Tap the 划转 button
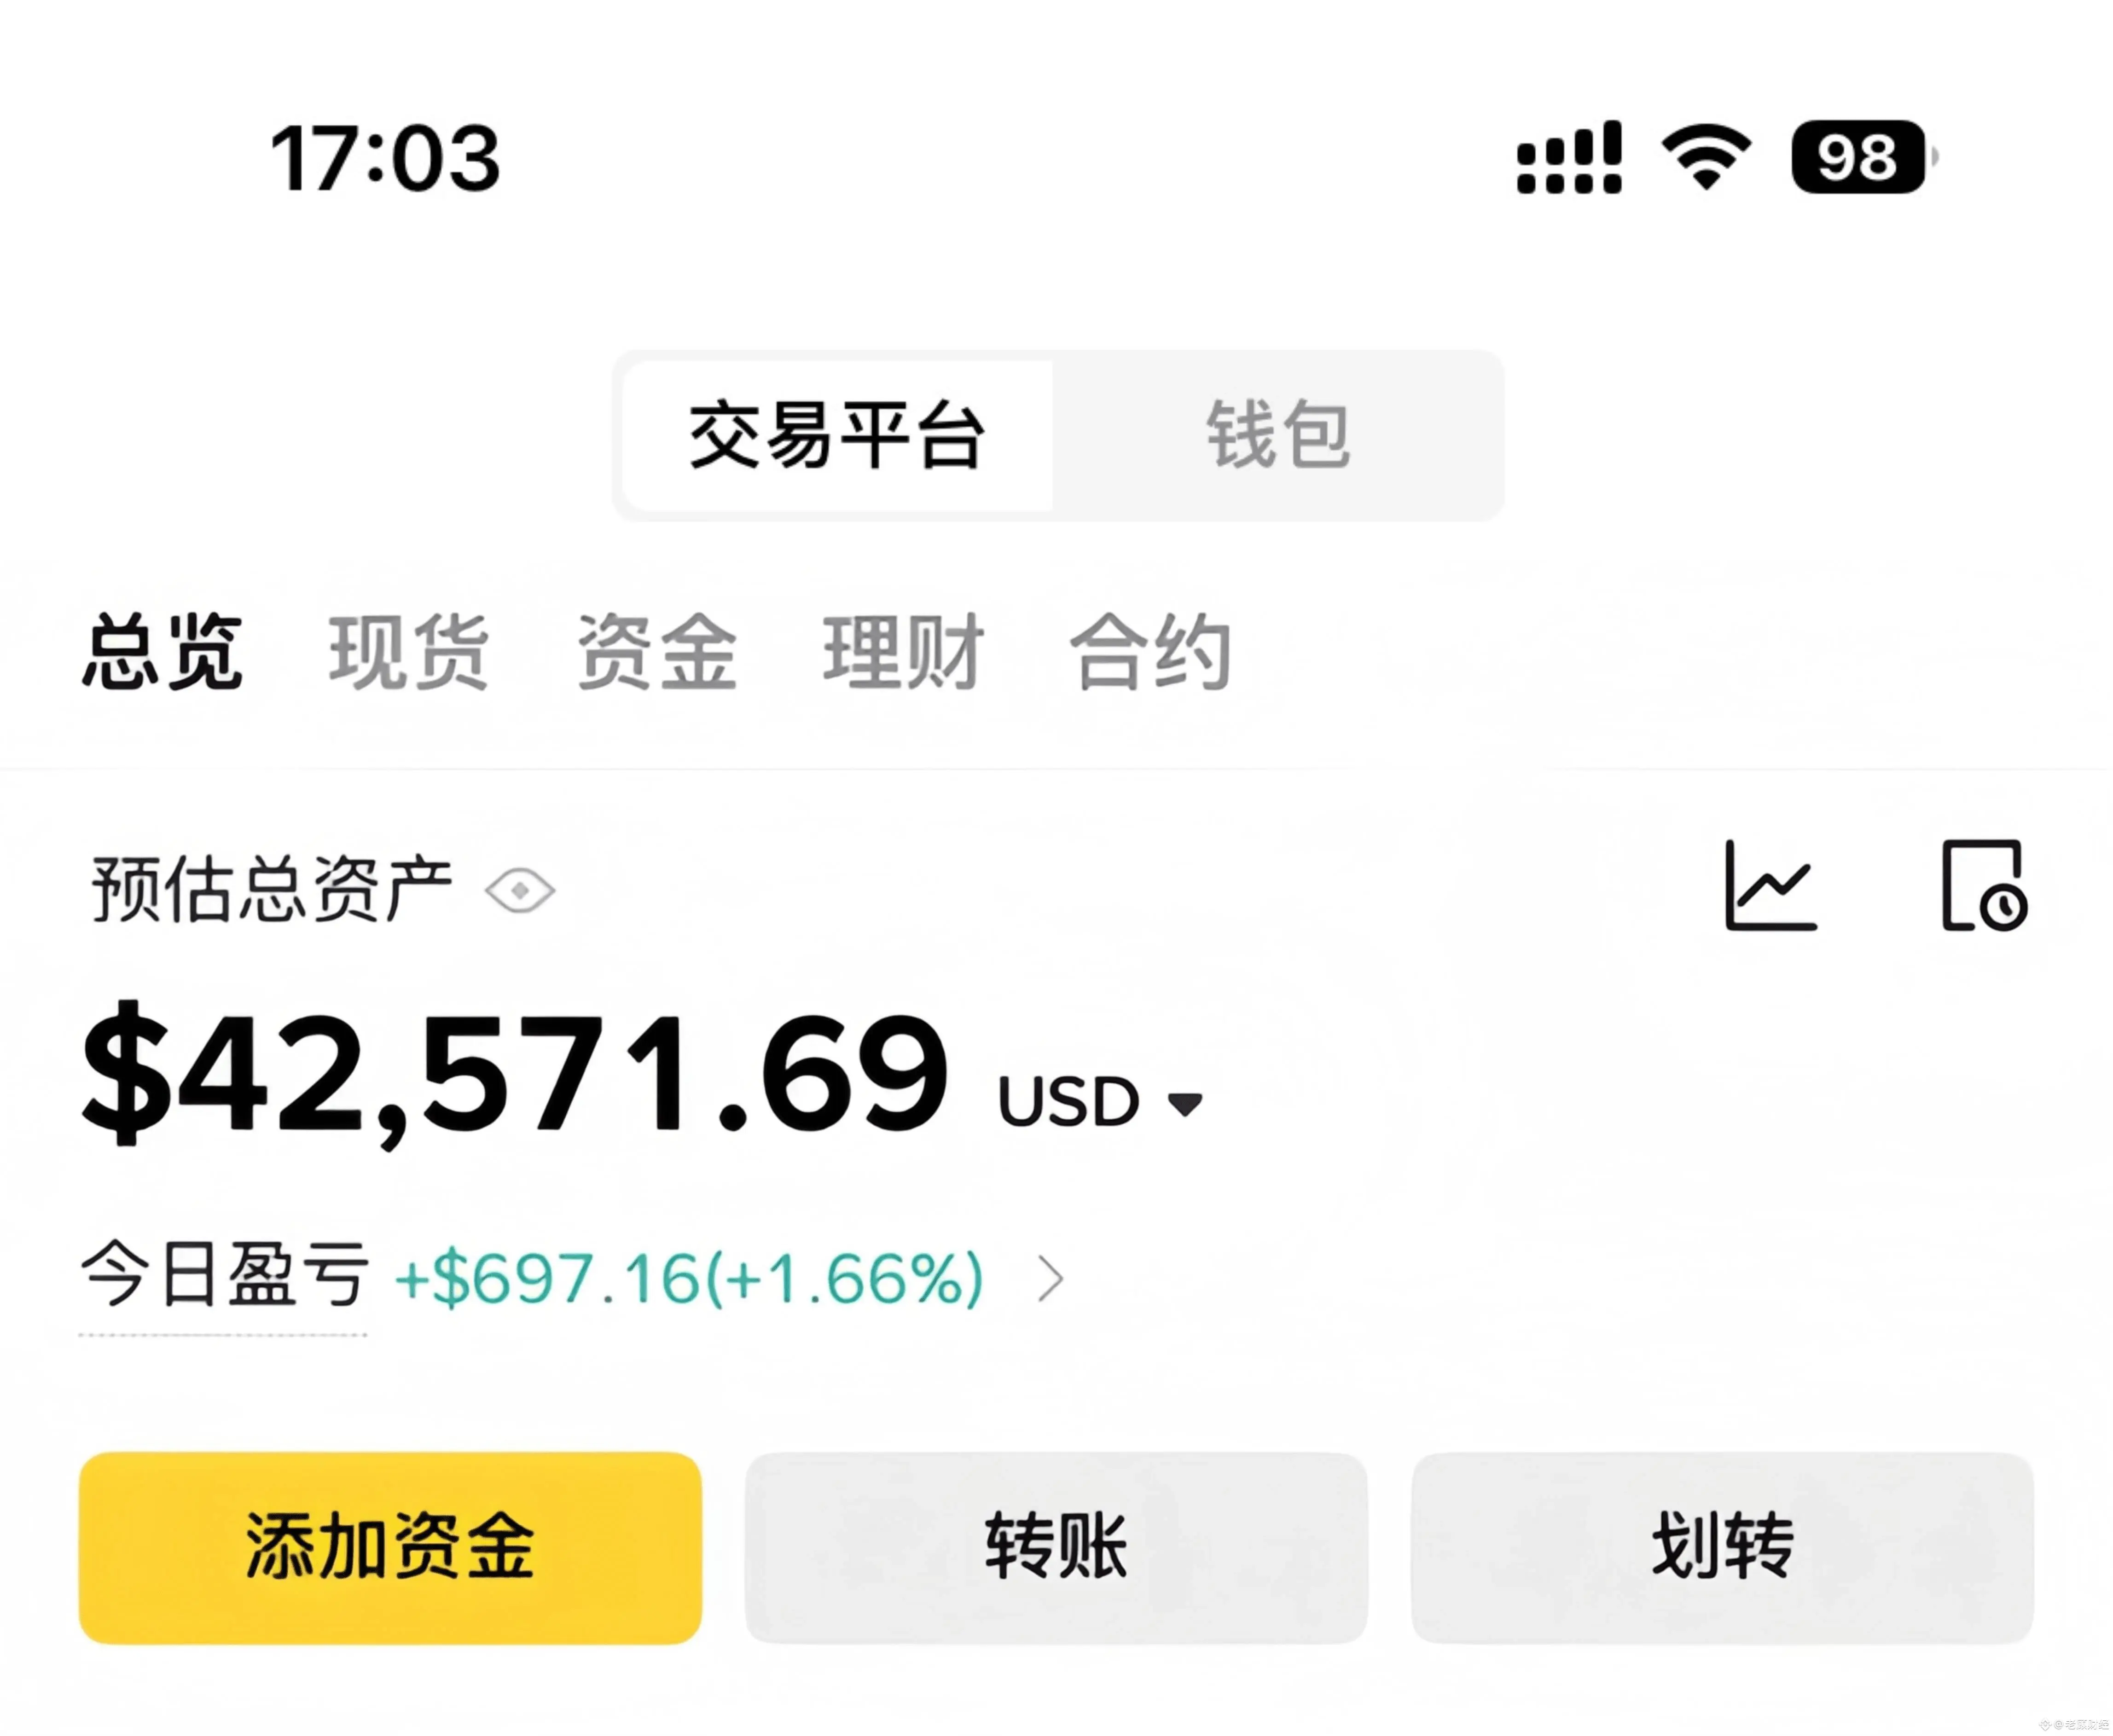 pos(1722,1547)
